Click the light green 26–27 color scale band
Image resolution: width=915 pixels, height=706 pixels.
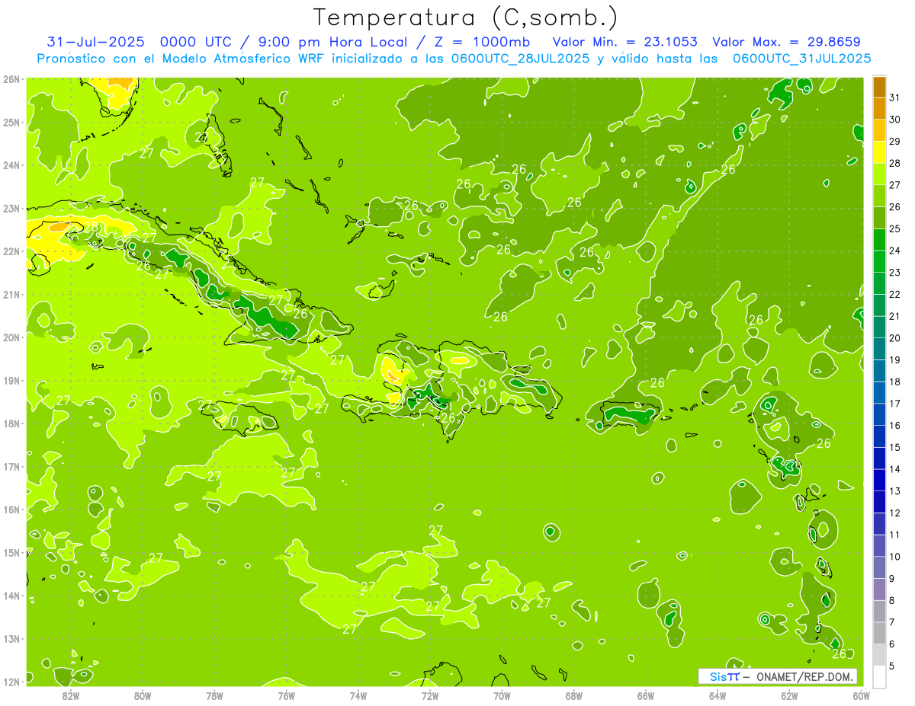[x=879, y=196]
